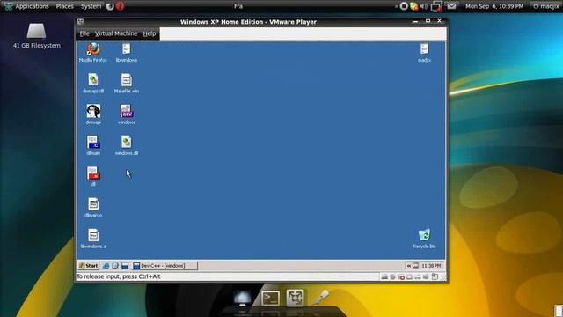
Task: Open the GNOME System menu
Action: click(x=91, y=6)
